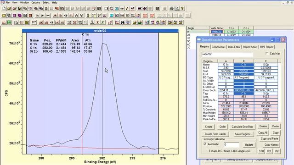
Task: Click the RST button
Action: pos(277,151)
